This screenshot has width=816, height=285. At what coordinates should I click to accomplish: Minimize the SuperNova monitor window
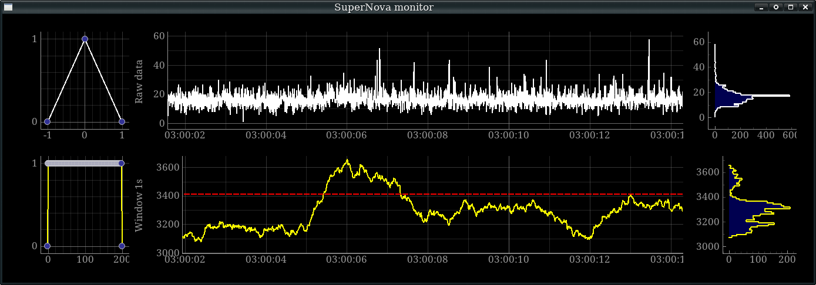[x=762, y=7]
